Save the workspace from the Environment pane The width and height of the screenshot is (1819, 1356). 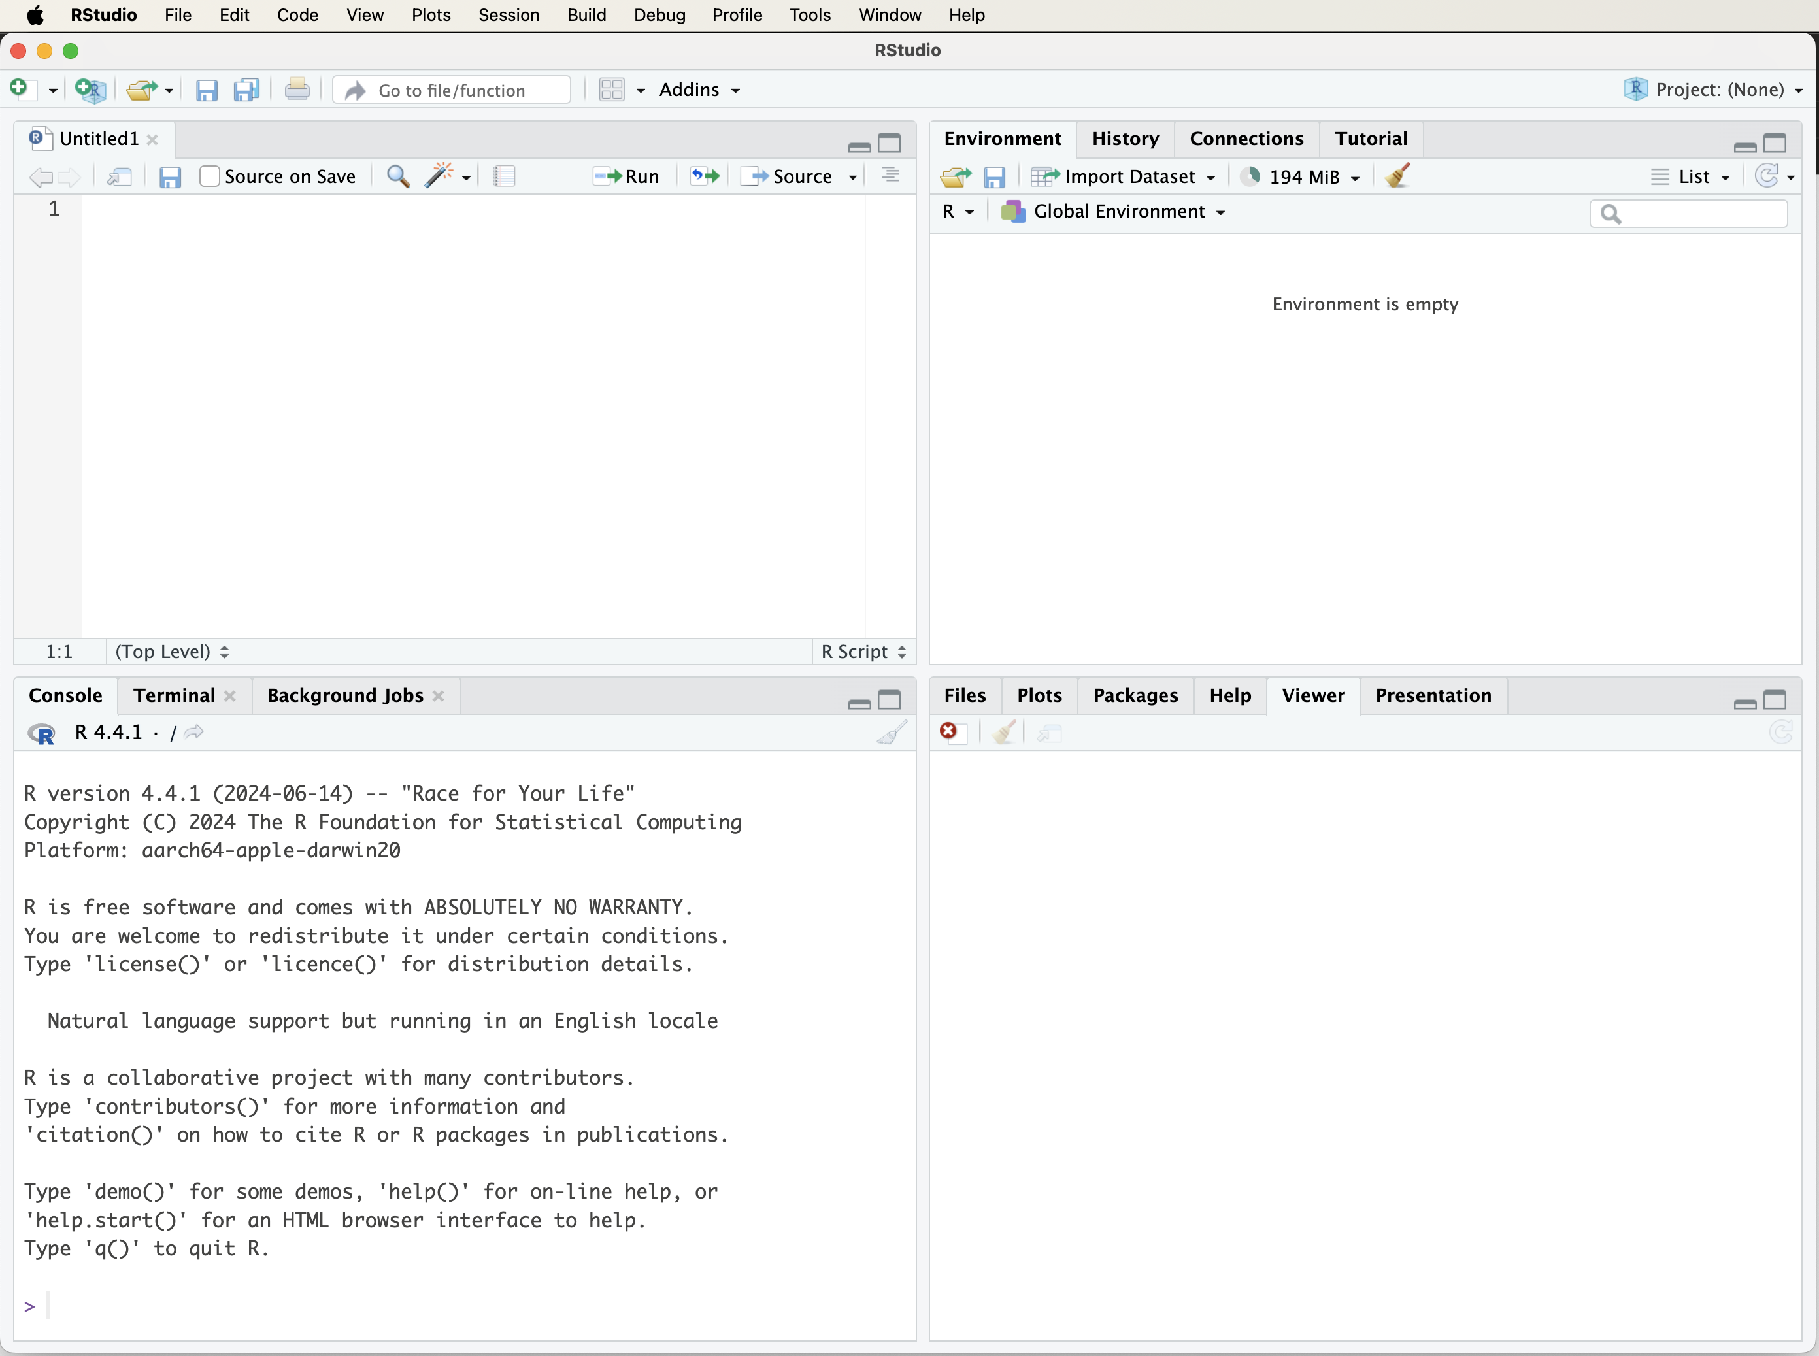995,176
